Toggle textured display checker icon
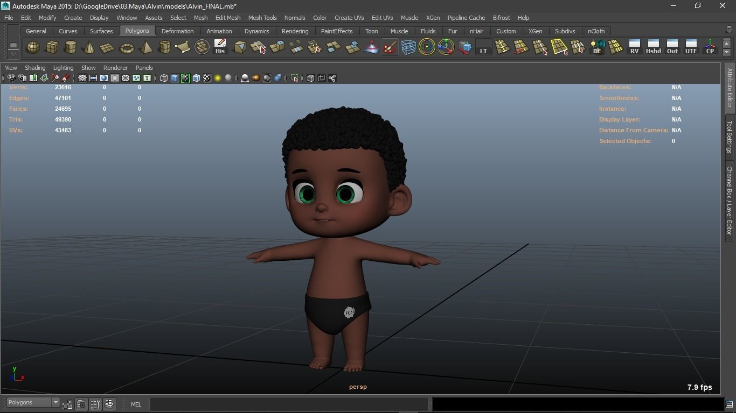The image size is (736, 413). pos(207,78)
